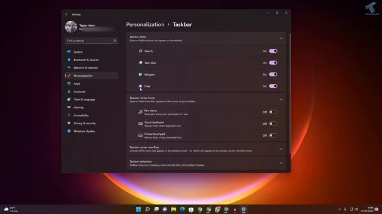The width and height of the screenshot is (382, 214).
Task: Collapse the Taskbar items section
Action: point(281,39)
